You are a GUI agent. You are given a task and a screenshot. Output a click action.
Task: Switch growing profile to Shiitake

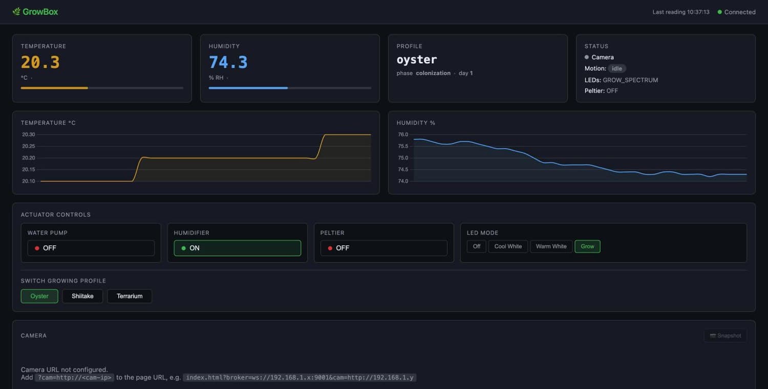pos(82,296)
